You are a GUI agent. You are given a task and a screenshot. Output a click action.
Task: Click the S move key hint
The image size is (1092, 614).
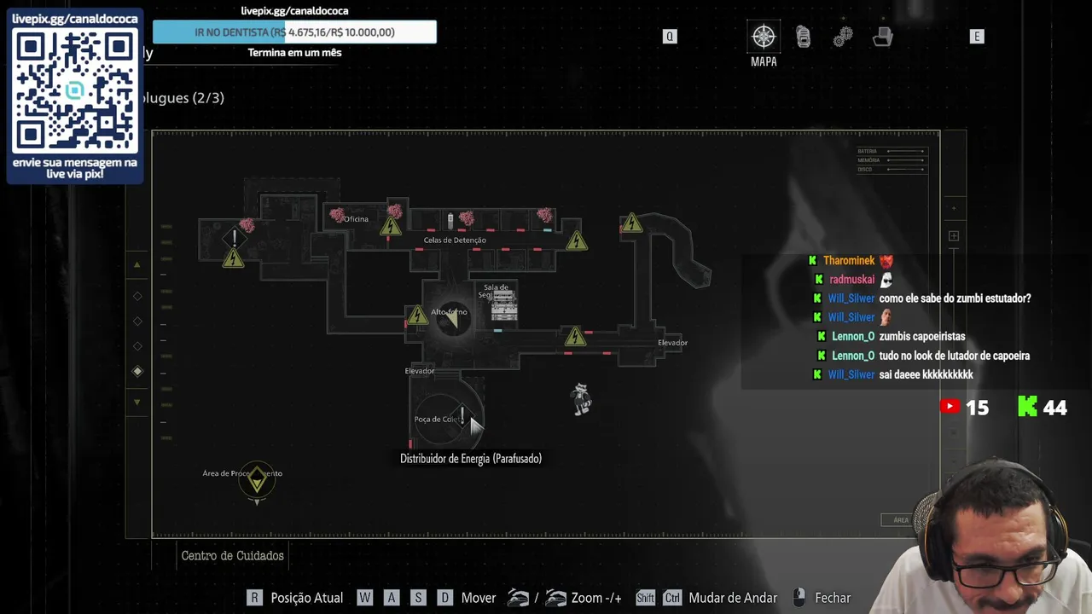418,598
